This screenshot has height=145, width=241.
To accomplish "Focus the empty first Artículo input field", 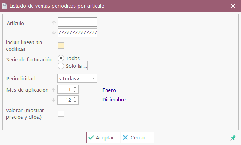I will (x=77, y=22).
